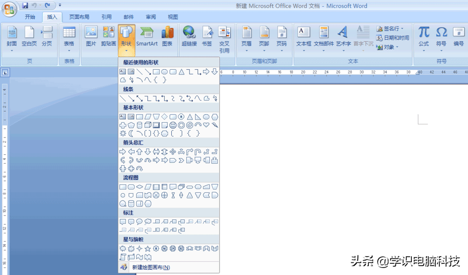Pick the flowchart summing junction circle-X shape

coord(156,195)
